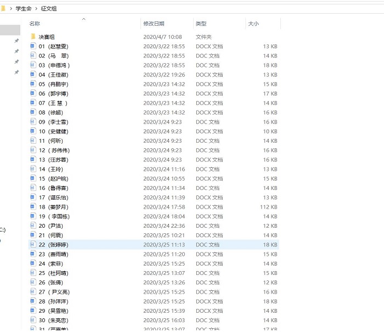Click the icon of 18（姜梦月）document
This screenshot has height=332, width=384.
click(33, 207)
